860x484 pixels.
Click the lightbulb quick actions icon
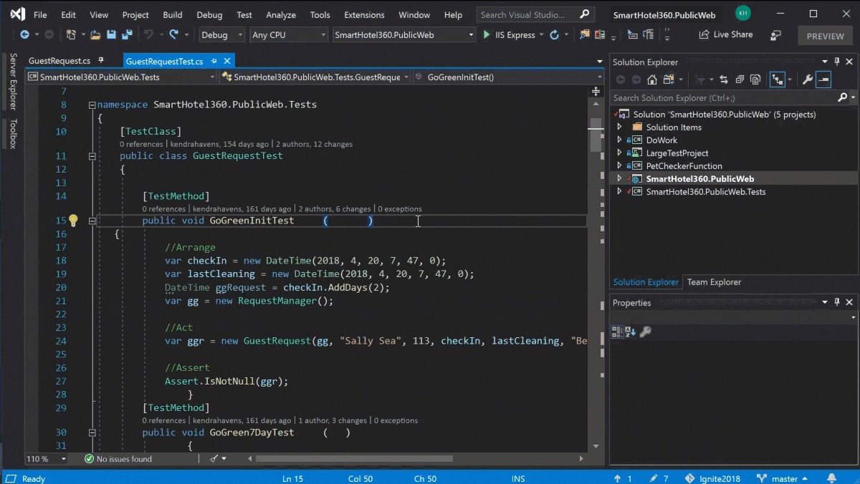(73, 221)
